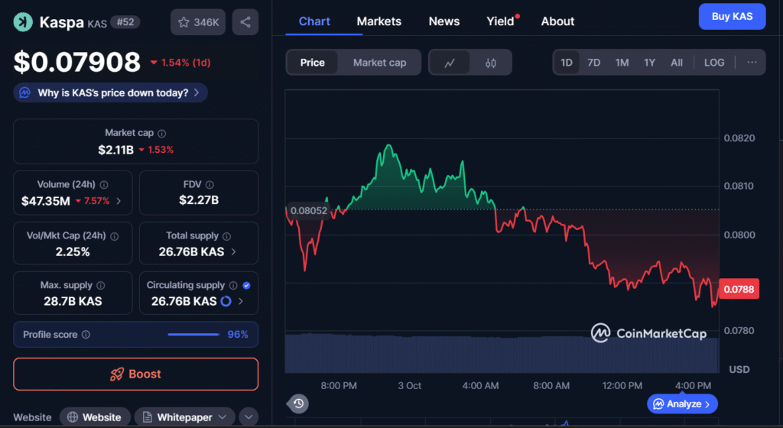Click the chart history clock icon
This screenshot has width=783, height=428.
tap(298, 404)
